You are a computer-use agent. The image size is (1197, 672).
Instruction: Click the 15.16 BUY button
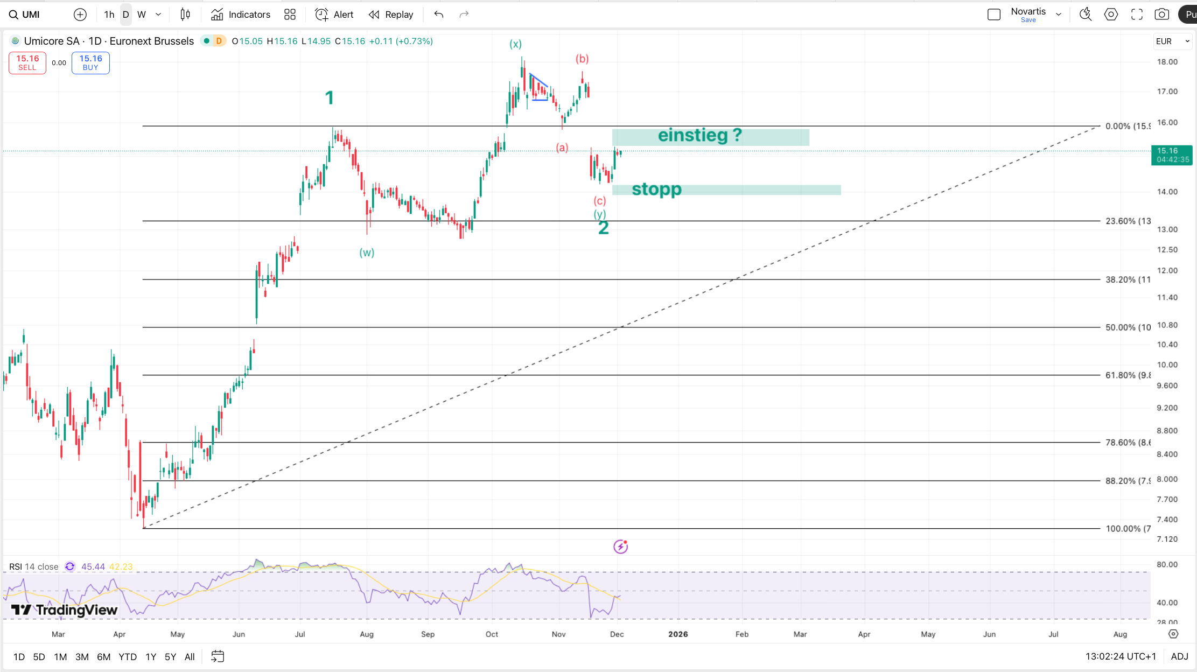(x=90, y=62)
